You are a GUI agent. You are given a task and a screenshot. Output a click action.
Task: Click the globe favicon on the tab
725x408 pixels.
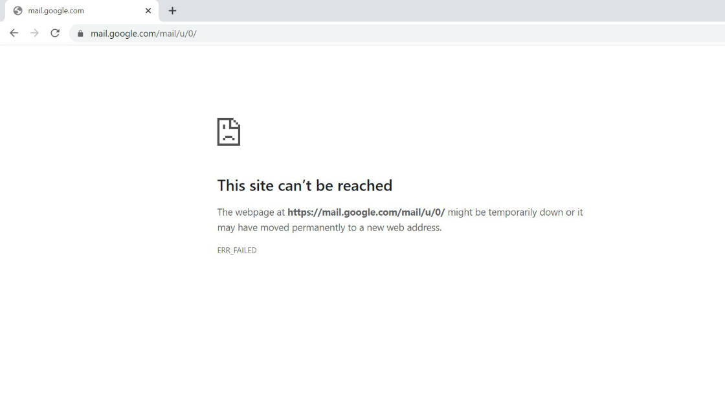(x=17, y=10)
